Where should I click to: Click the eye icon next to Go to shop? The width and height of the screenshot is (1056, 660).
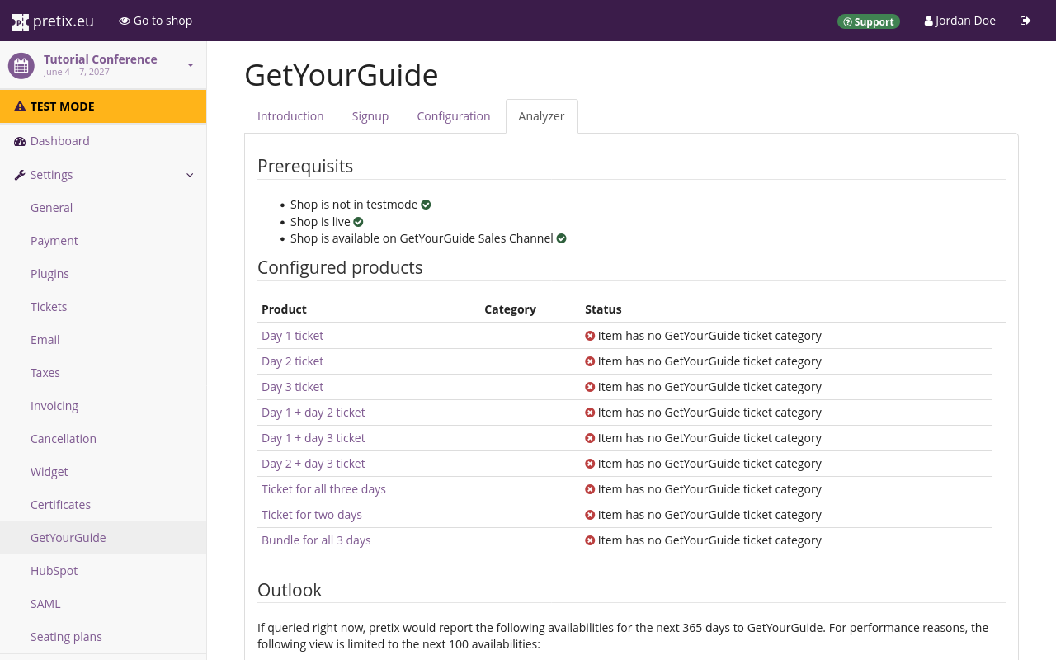click(x=122, y=20)
